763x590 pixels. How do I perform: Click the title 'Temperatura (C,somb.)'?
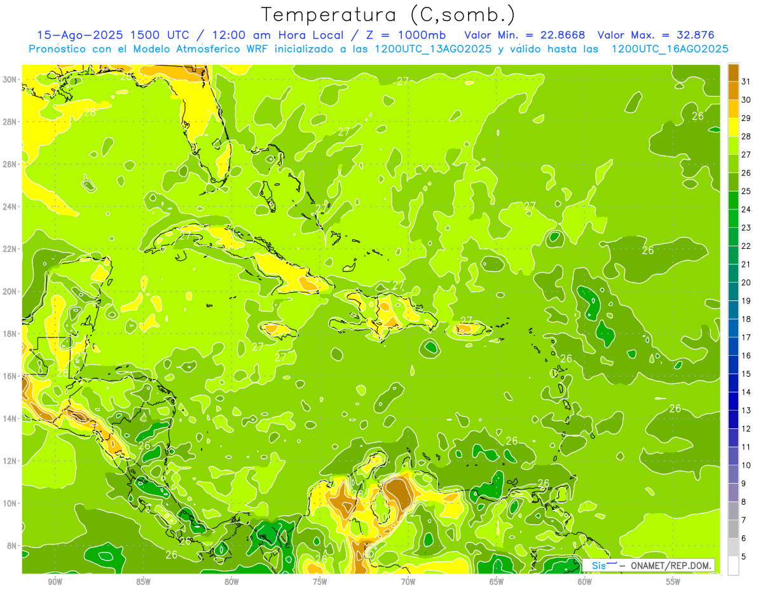tap(388, 15)
